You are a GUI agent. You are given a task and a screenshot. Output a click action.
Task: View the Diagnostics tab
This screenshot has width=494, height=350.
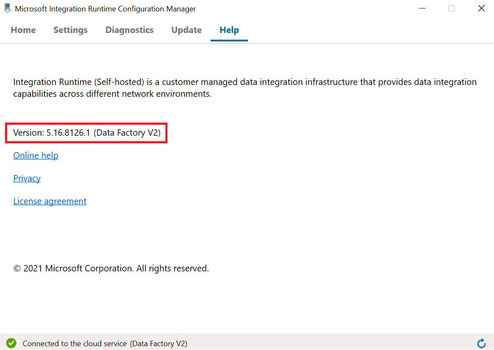129,30
